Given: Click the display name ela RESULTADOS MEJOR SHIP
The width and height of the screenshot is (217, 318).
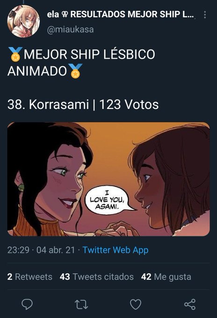Looking at the screenshot, I should click(x=120, y=14).
